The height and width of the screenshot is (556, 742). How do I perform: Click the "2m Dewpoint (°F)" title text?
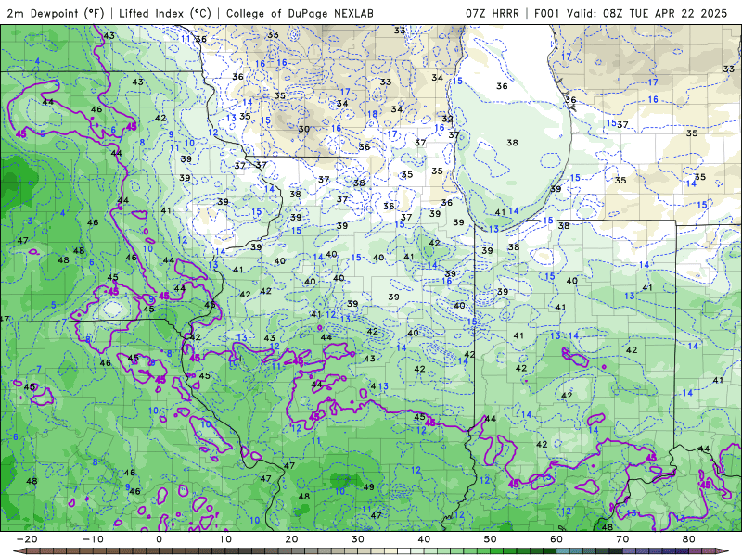(x=55, y=13)
